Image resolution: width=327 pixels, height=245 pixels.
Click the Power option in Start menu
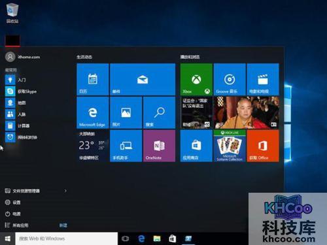pyautogui.click(x=12, y=214)
